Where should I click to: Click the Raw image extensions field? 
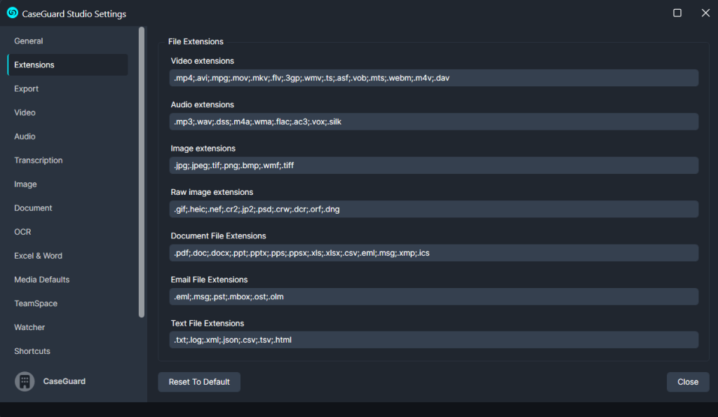[434, 209]
